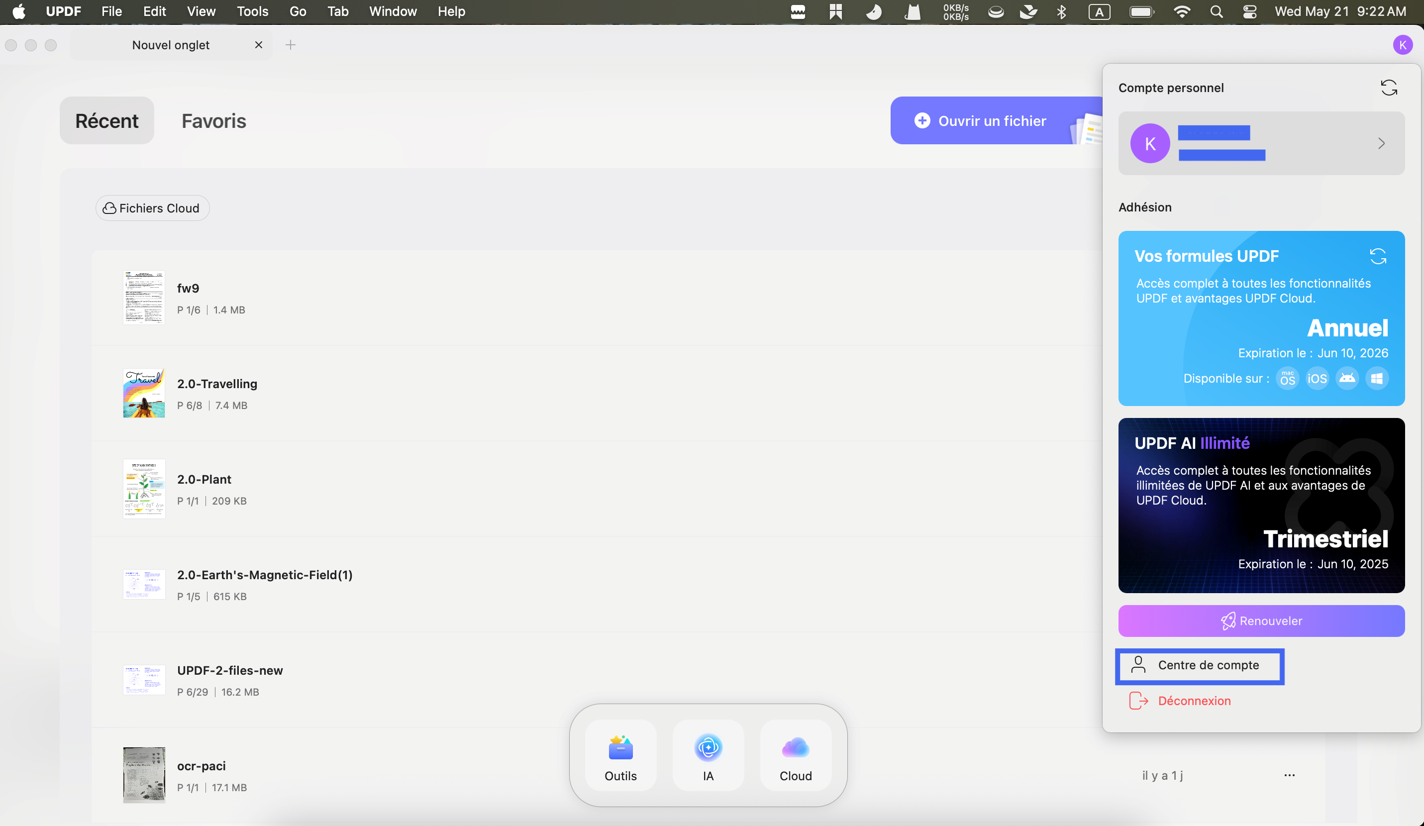Click the UPDF-2-files-new file name
Screen dimensions: 1424x826
[230, 670]
